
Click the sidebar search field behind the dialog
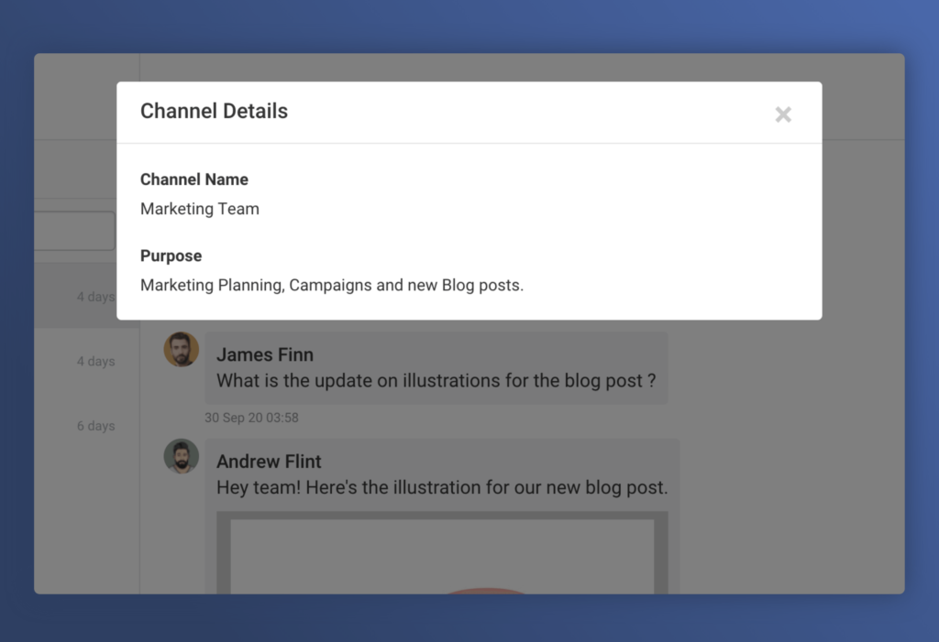pyautogui.click(x=75, y=231)
